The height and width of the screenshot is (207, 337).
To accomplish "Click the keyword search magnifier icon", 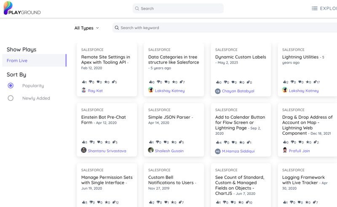I will click(x=117, y=28).
